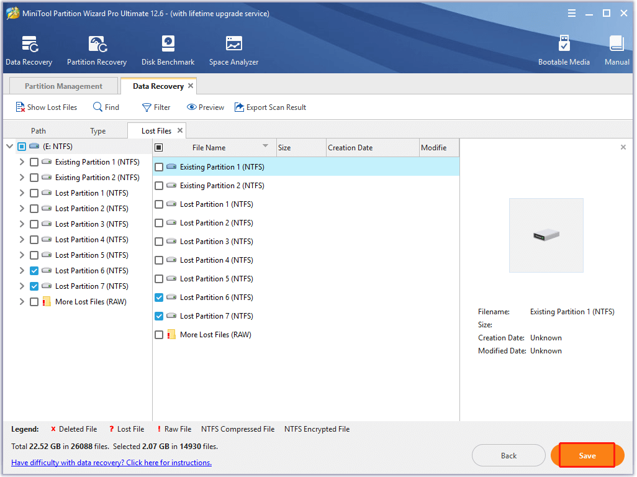The image size is (637, 477).
Task: Open the Space Analyzer tool
Action: [x=233, y=43]
